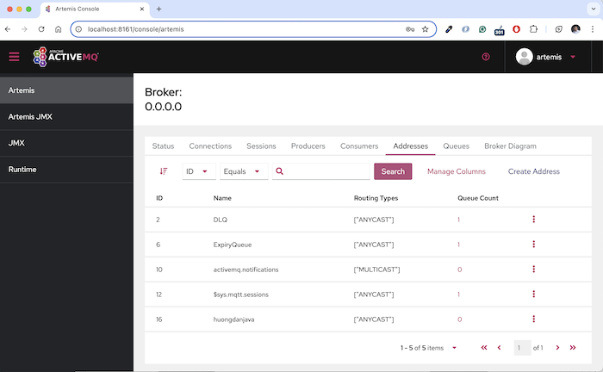Open the help question mark icon
Screen dimensions: 603x372
[486, 57]
